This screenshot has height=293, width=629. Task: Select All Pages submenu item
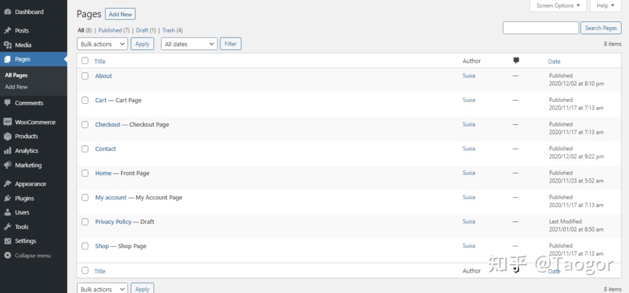(17, 75)
